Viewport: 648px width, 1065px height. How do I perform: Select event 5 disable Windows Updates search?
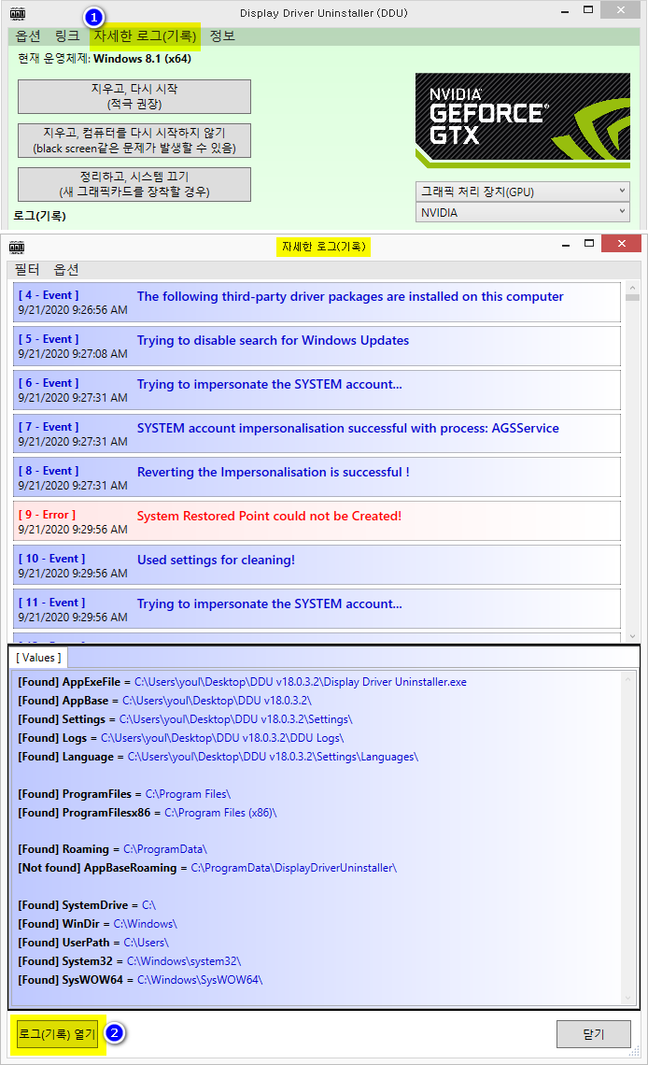pos(317,347)
